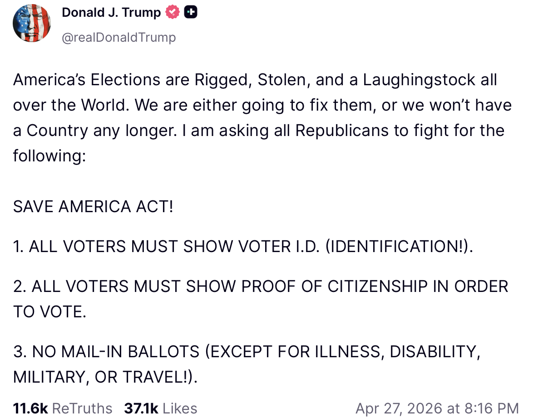Click the ReTruths label word
Image resolution: width=533 pixels, height=418 pixels.
[x=82, y=408]
